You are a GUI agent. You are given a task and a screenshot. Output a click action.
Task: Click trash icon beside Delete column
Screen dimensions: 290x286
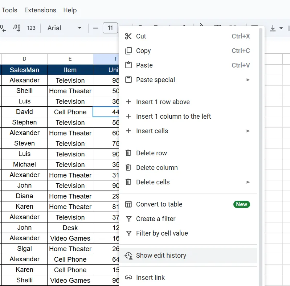(128, 167)
